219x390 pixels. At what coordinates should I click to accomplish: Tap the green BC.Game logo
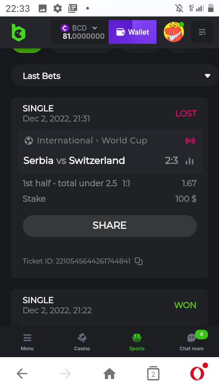(x=18, y=32)
